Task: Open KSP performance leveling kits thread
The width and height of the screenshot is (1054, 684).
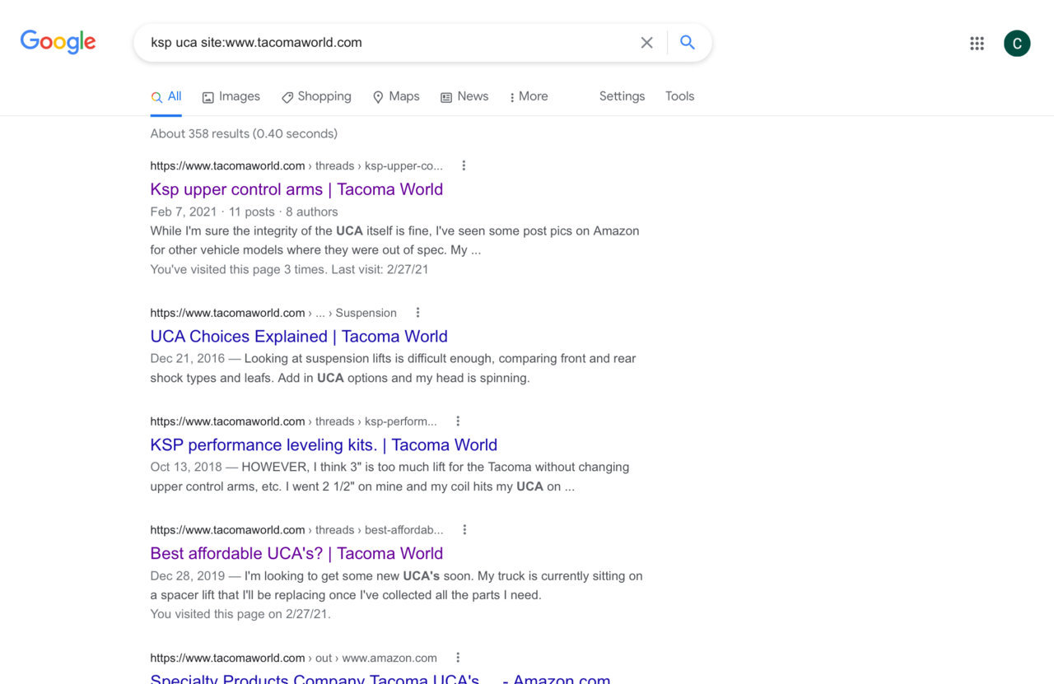Action: [324, 445]
